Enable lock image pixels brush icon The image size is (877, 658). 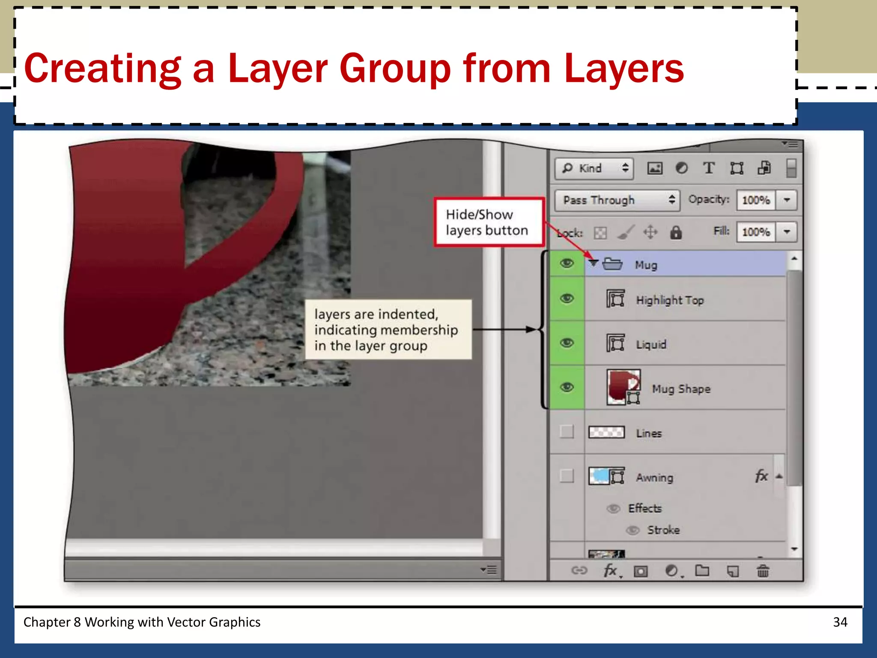coord(626,232)
